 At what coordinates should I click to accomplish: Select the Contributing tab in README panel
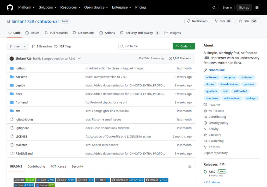pos(36,166)
